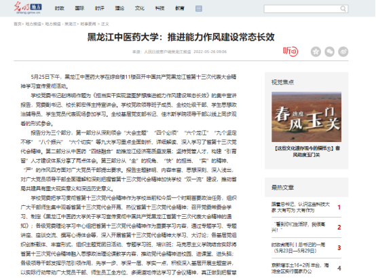Screen dimensions: 376x278
Task: Click the 时事要闻 breadcrumb link
Action: click(x=88, y=24)
